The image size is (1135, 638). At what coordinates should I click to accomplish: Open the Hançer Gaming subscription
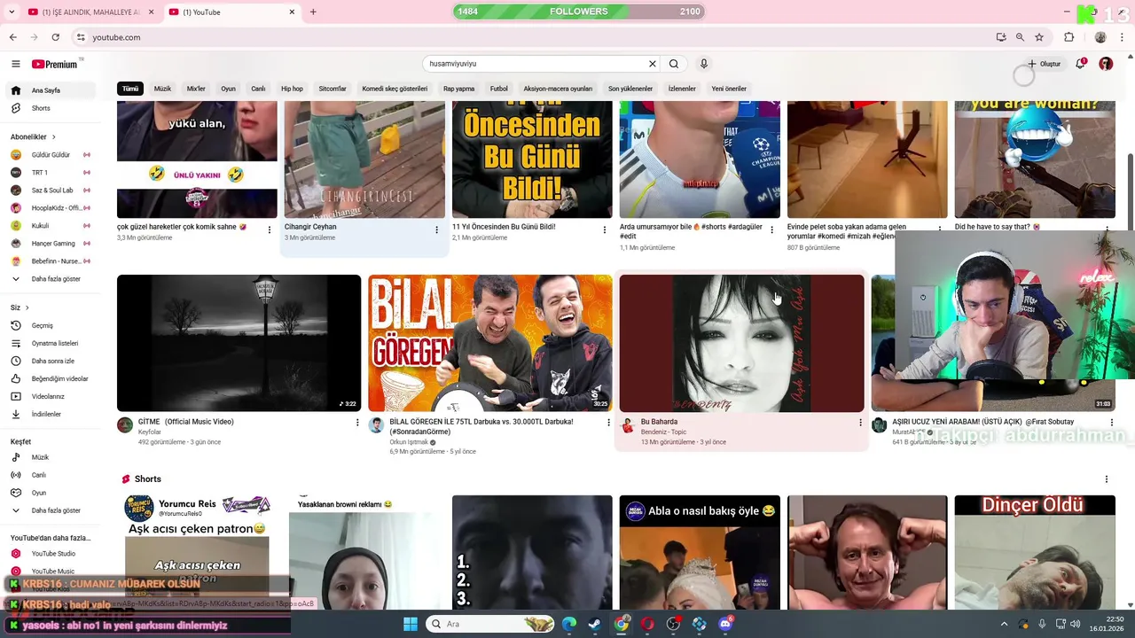pos(50,244)
